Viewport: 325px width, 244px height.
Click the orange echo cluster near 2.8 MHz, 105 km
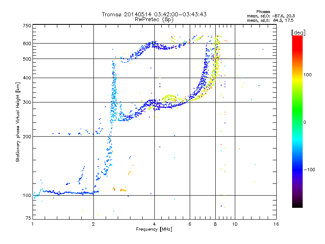(x=123, y=190)
